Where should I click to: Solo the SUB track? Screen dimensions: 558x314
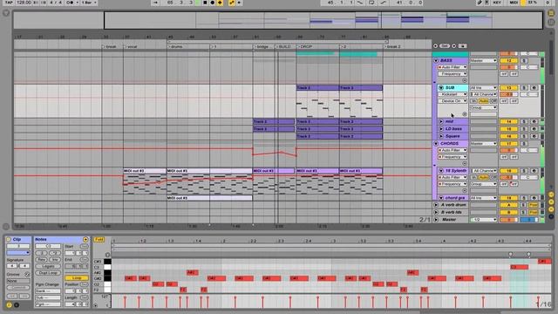[x=524, y=87]
